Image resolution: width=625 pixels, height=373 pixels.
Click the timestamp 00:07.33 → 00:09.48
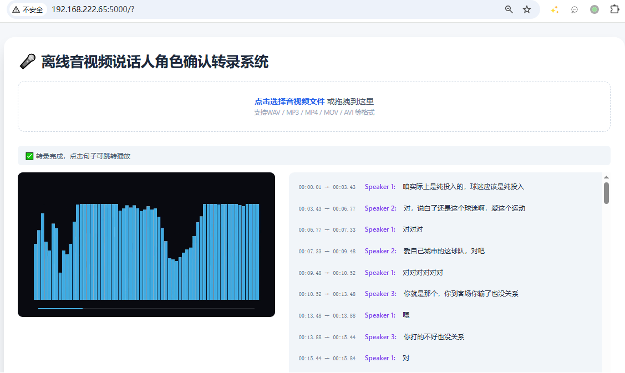327,252
